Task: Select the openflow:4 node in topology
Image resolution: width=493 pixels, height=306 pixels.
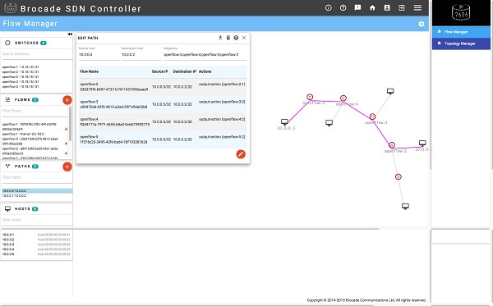Action: click(343, 98)
